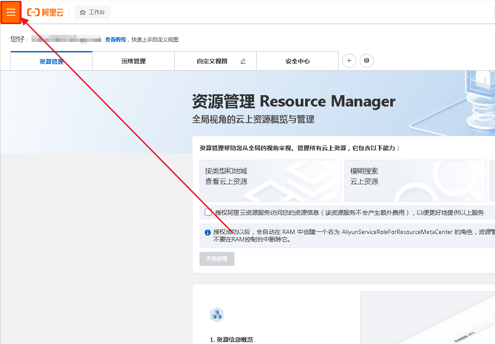
Task: Add a new view with the plus icon
Action: pos(349,61)
